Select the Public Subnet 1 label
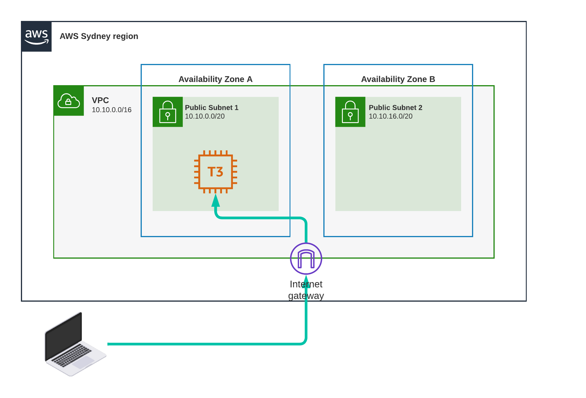Viewport: 586px width, 398px height. click(211, 108)
